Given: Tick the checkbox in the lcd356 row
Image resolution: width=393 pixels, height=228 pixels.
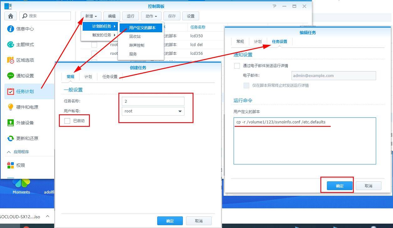Looking at the screenshot, I should click(x=94, y=54).
